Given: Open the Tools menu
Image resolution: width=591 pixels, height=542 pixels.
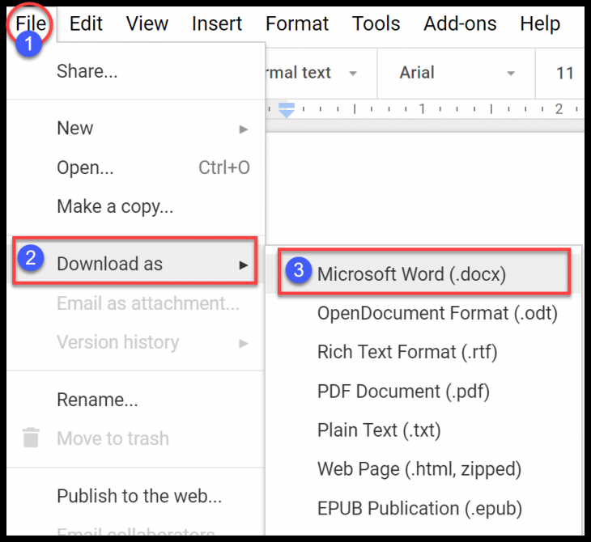Looking at the screenshot, I should [x=376, y=23].
